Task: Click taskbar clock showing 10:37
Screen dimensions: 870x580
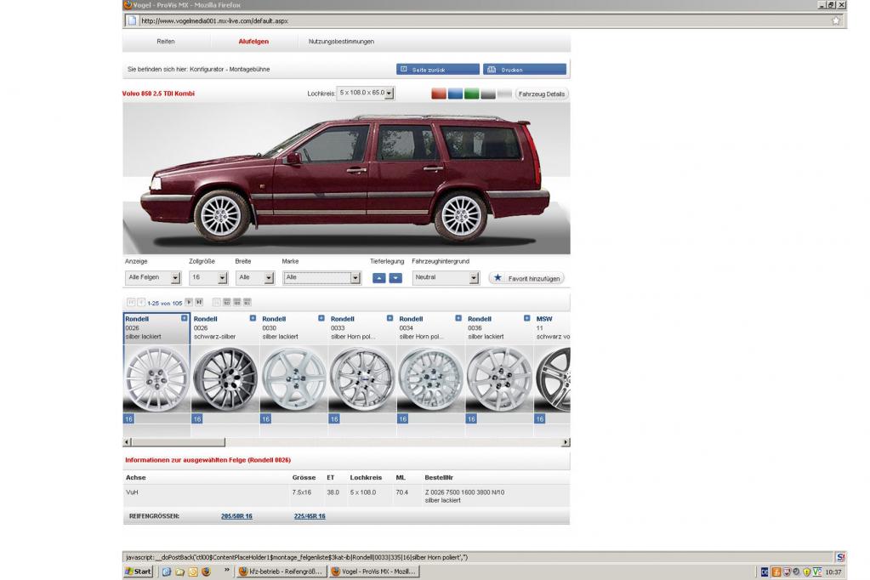Action: tap(833, 571)
